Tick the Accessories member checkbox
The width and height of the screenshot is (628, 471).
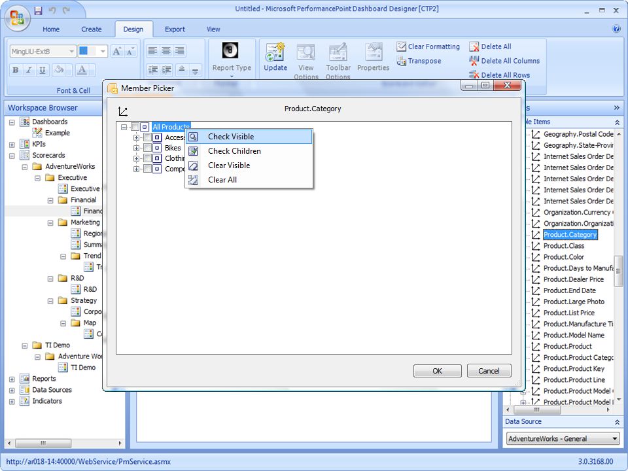147,137
